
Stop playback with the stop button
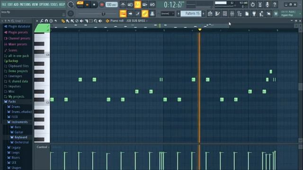[94, 5]
